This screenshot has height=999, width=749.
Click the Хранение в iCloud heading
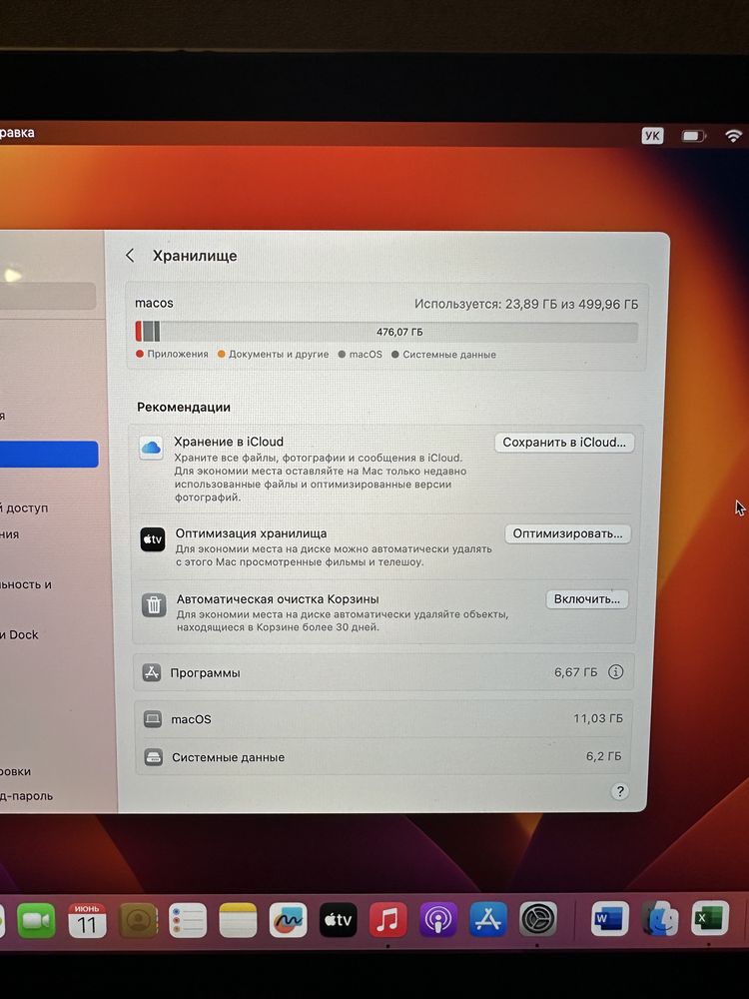(229, 442)
